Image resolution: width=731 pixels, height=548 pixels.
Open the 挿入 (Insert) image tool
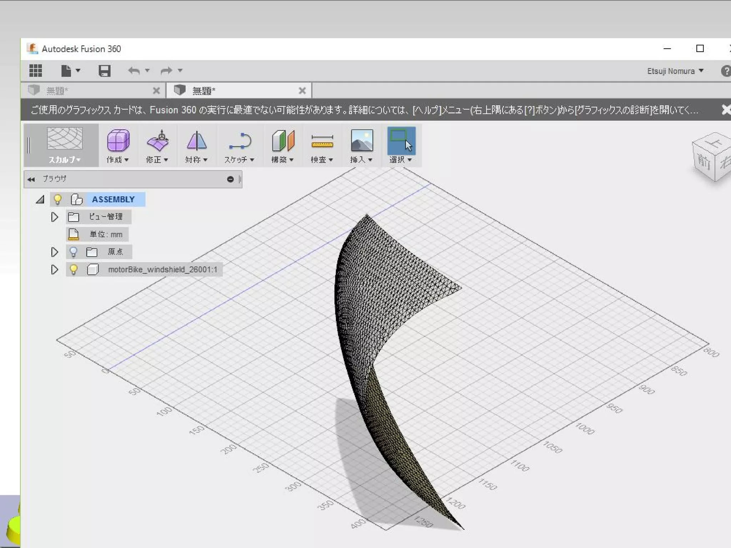coord(362,141)
